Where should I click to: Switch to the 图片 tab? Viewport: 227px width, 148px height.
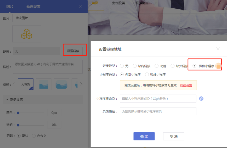pos(10,7)
